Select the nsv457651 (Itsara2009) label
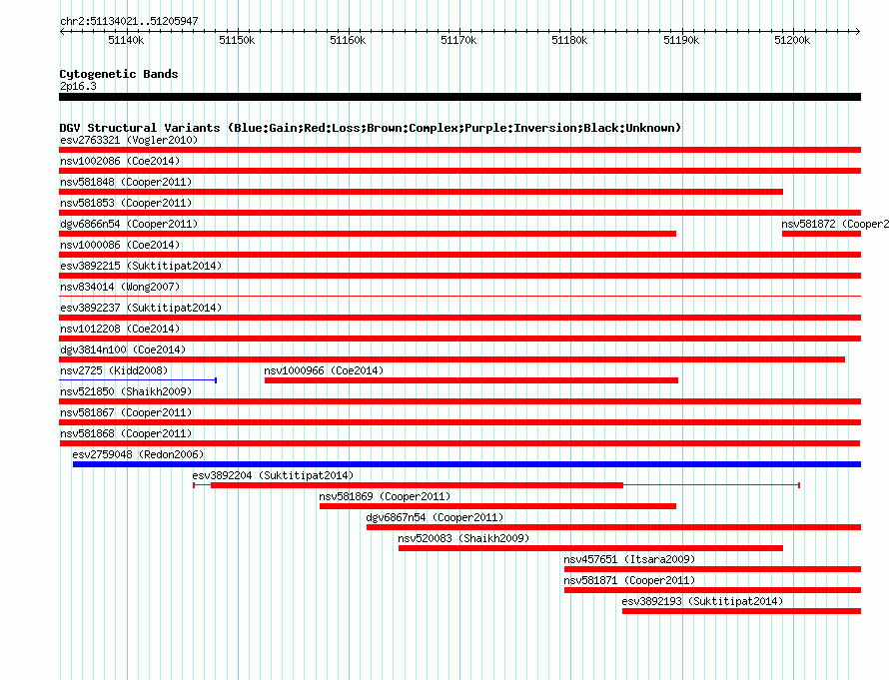Viewport: 889px width, 680px height. 629,559
